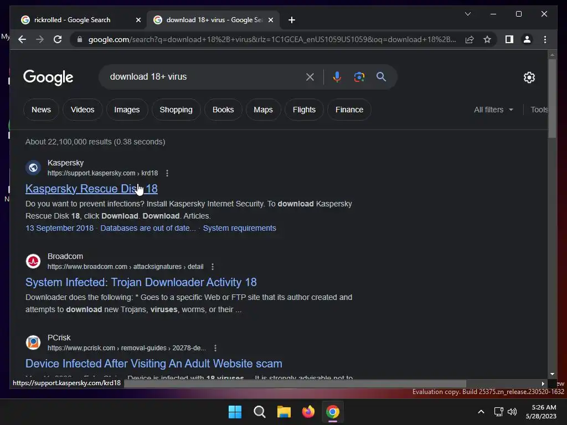Filter results by Maps
This screenshot has width=567, height=425.
click(263, 110)
